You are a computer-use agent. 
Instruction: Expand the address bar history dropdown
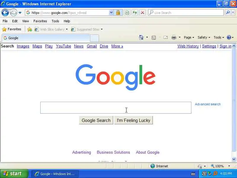coord(111,12)
